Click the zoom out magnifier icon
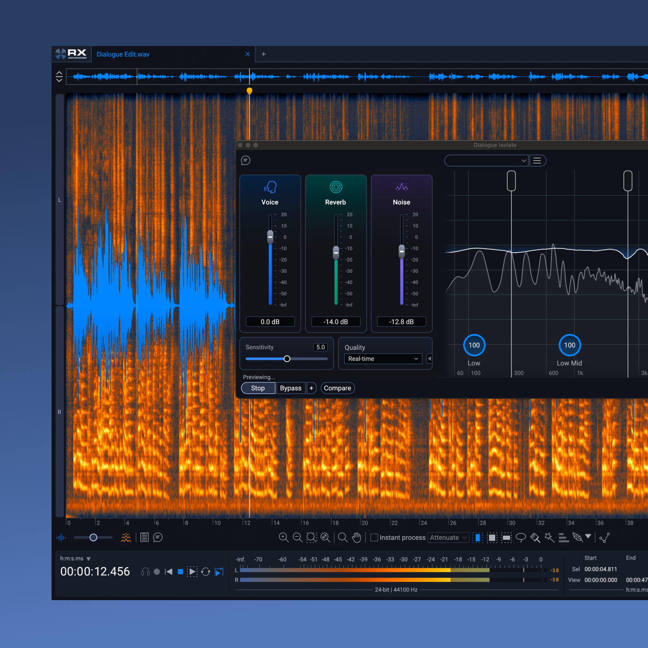 297,538
